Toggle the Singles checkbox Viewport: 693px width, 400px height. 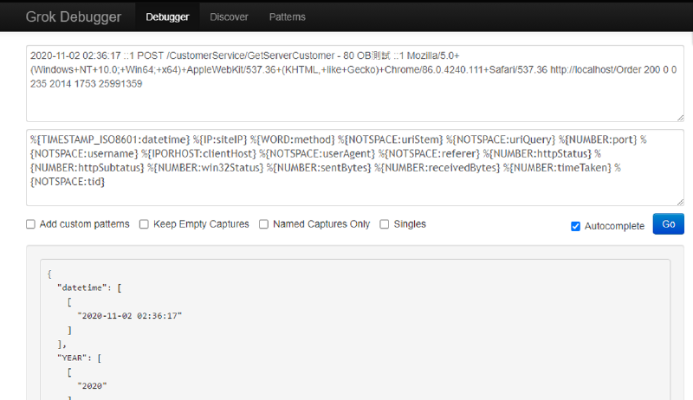[x=385, y=224]
